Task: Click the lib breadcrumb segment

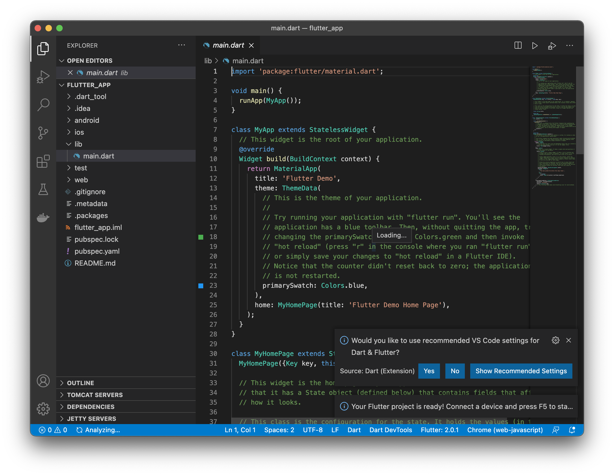Action: click(208, 61)
